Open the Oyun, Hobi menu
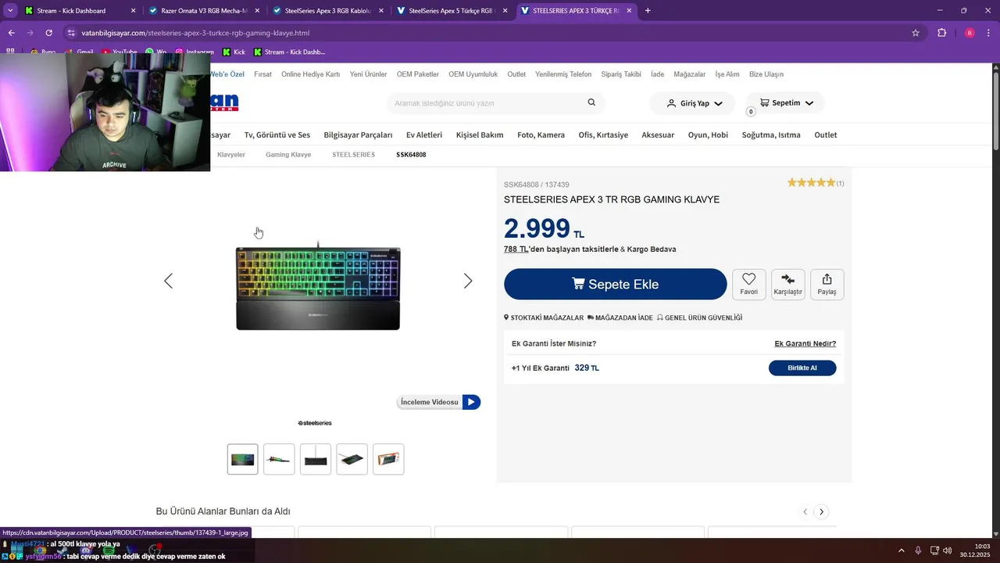Viewport: 1000px width, 563px height. pos(708,134)
